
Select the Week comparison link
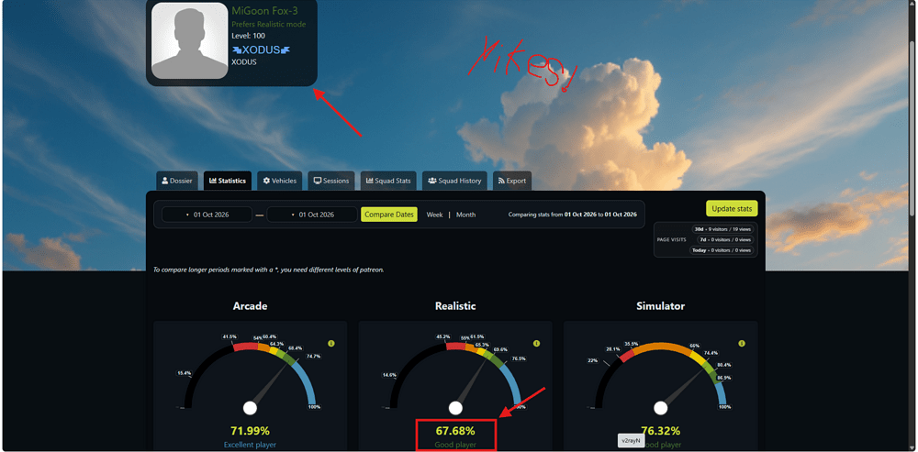coord(434,215)
